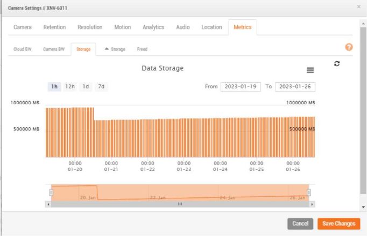The width and height of the screenshot is (367, 236).
Task: Open the Cloud BW sub-tab
Action: (22, 49)
